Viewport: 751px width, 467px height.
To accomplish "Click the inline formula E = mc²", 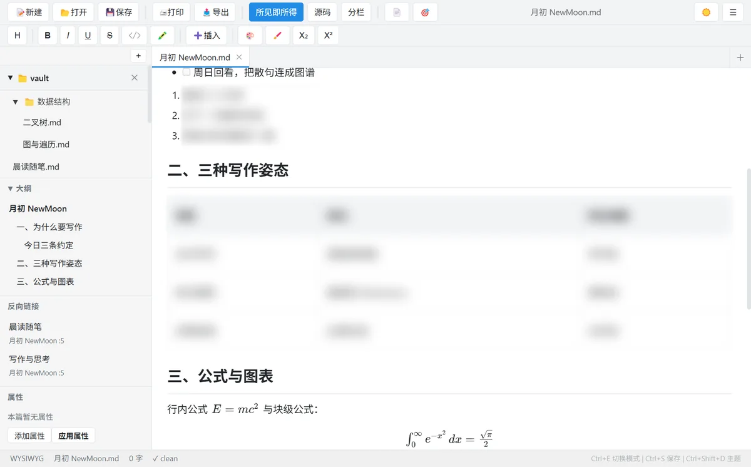I will (x=235, y=409).
